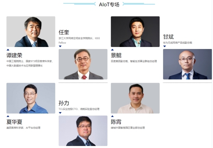Open 夏华夏's photo in blue shirt
The width and height of the screenshot is (213, 148).
pos(31,98)
